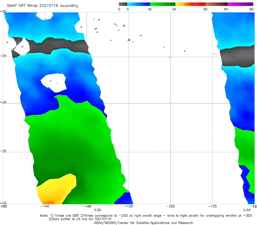Click the white data gap inside the blue area
Screen dimensions: 257x225
(x=54, y=82)
